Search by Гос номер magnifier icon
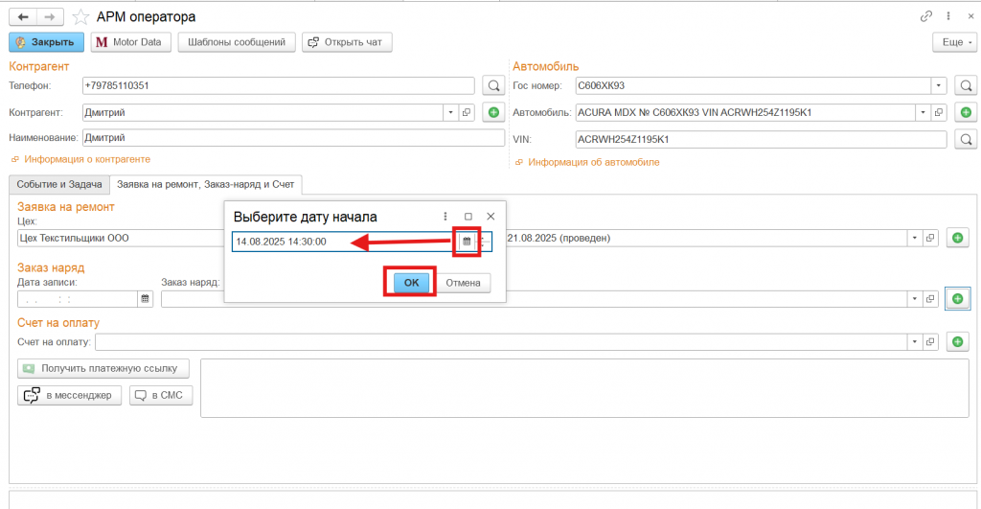Viewport: 981px width, 509px height. point(967,85)
